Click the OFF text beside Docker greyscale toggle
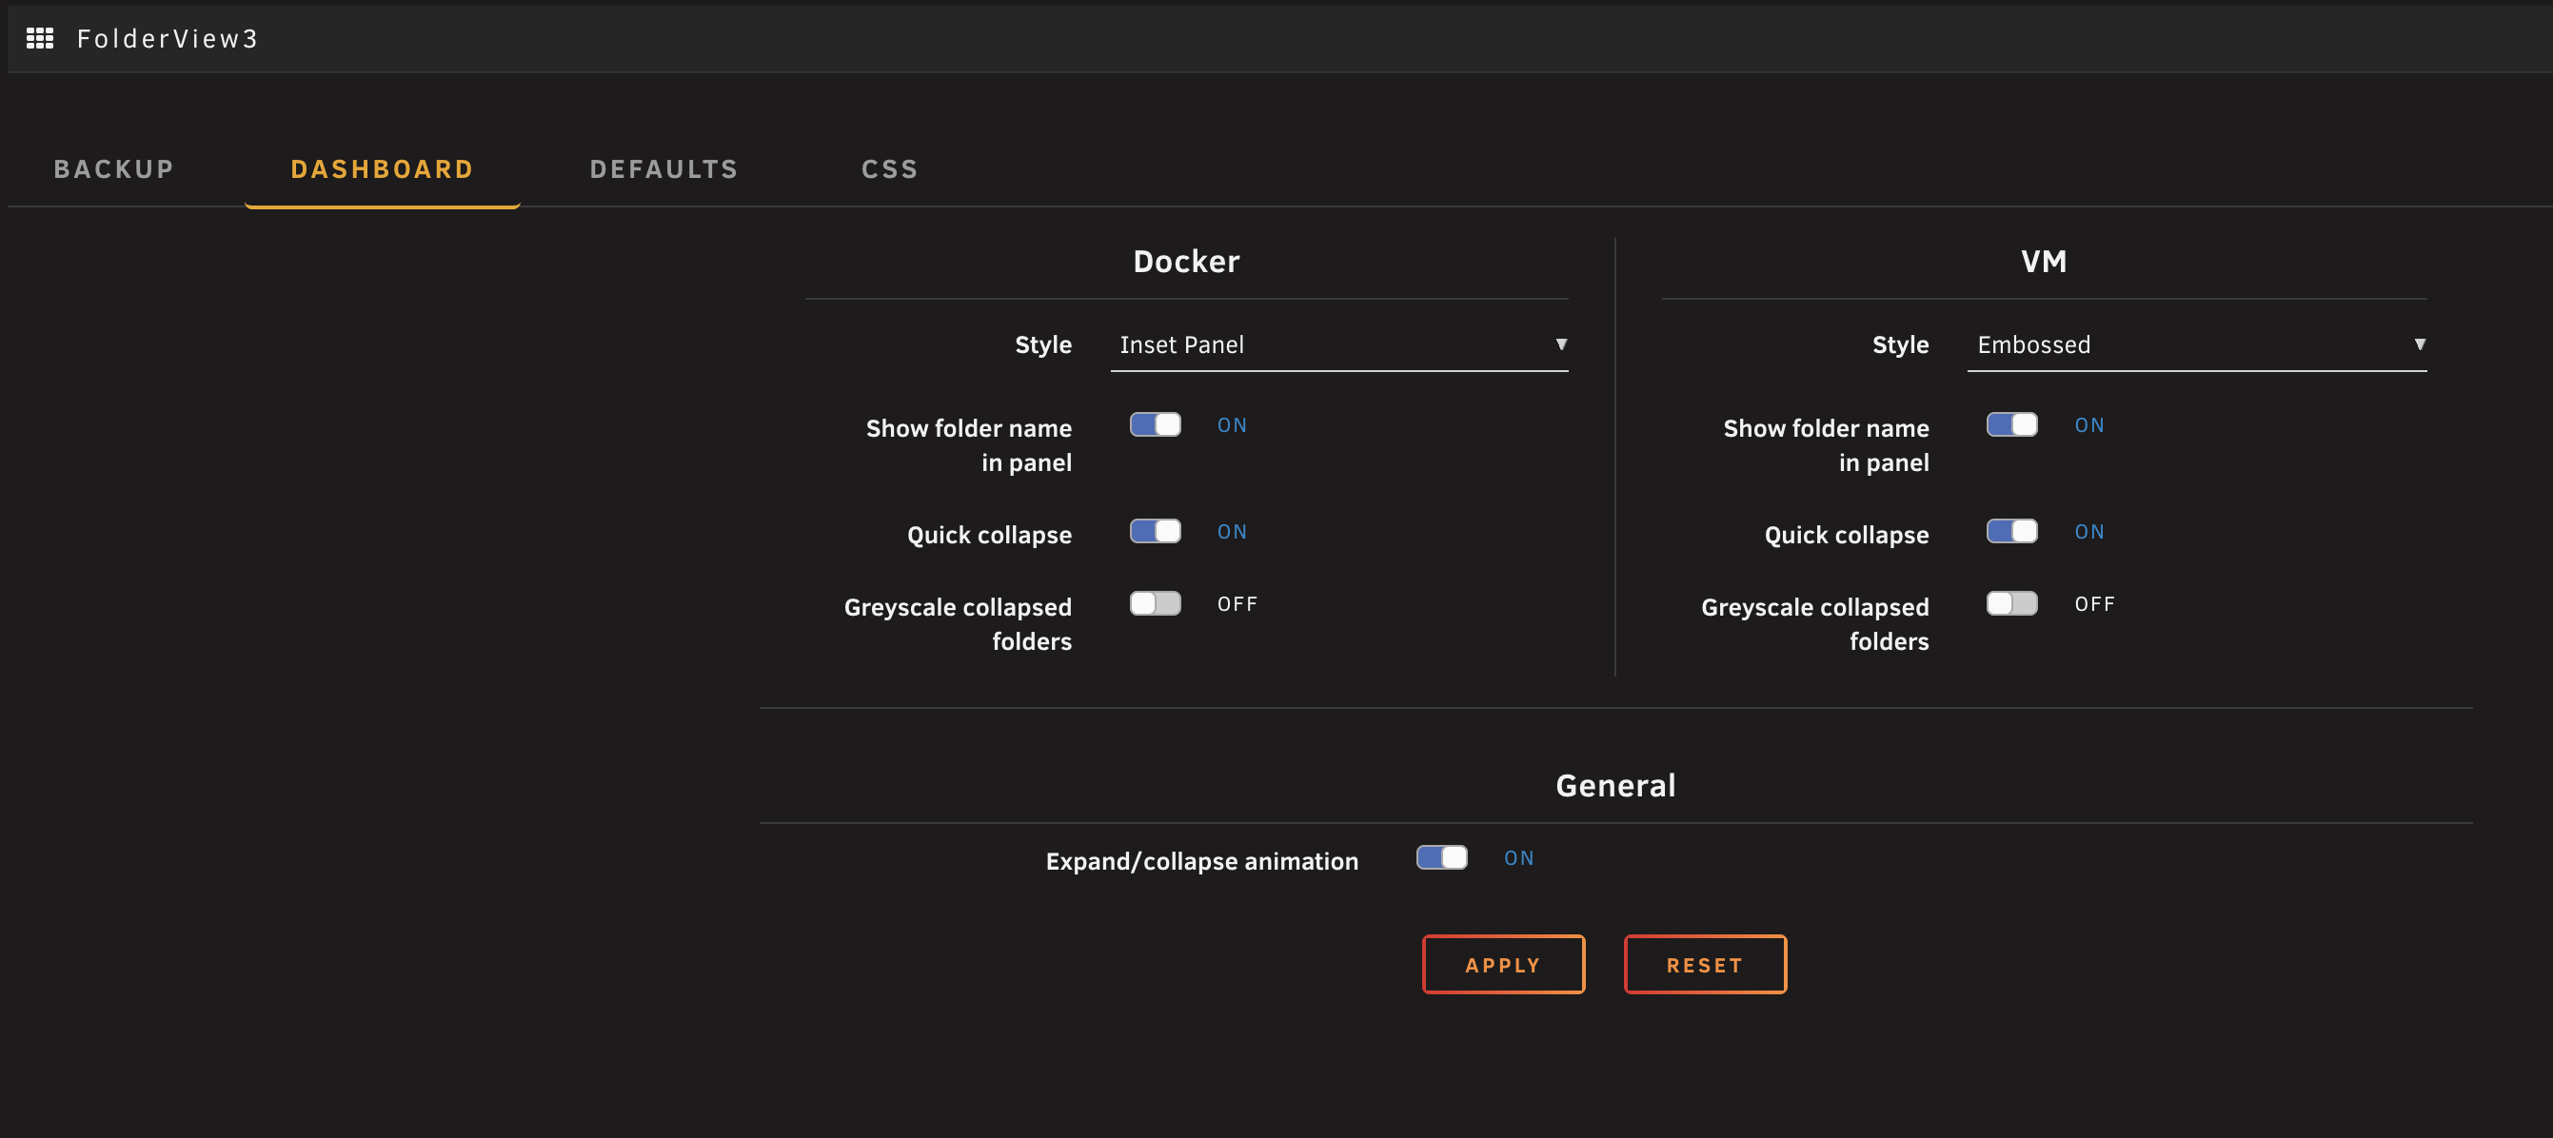This screenshot has height=1138, width=2553. coord(1237,604)
